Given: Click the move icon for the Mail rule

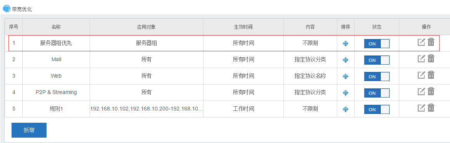Looking at the screenshot, I should (x=345, y=60).
